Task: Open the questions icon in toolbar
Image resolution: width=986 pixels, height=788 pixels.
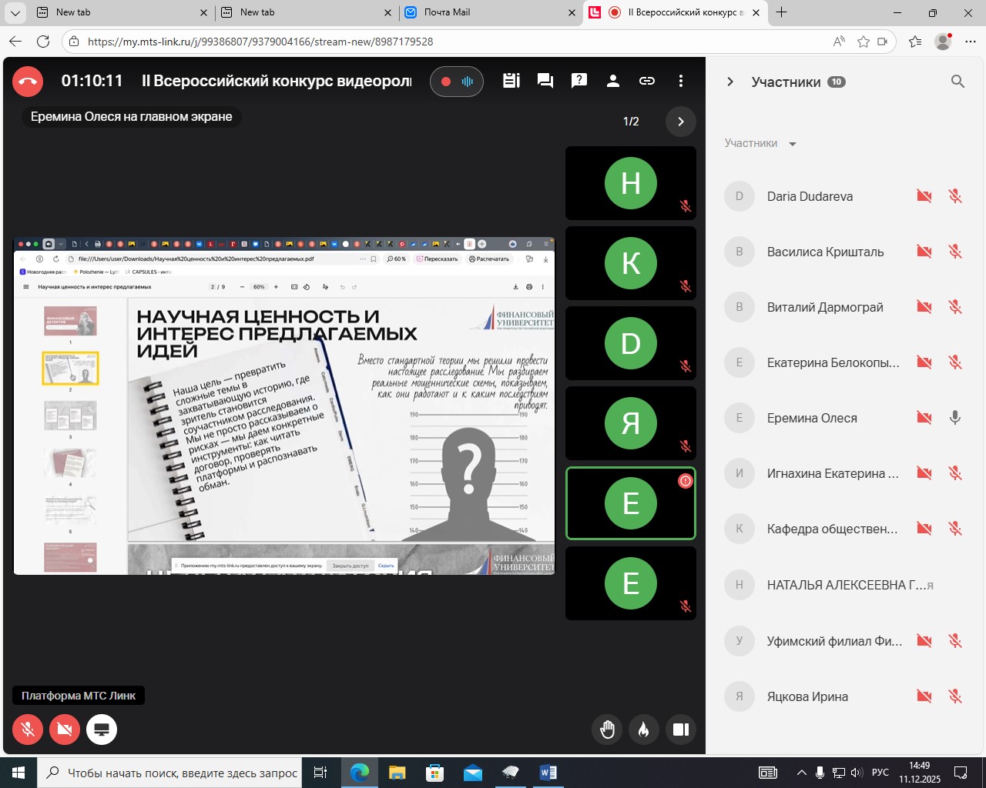Action: click(x=579, y=81)
